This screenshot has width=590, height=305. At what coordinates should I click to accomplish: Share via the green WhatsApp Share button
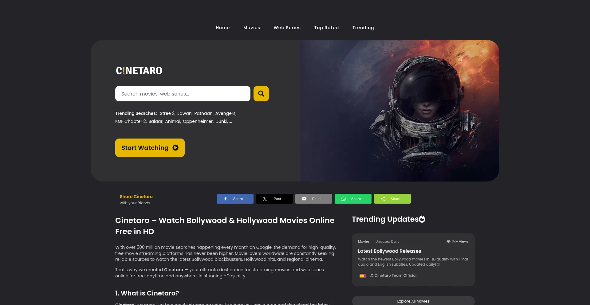point(353,199)
